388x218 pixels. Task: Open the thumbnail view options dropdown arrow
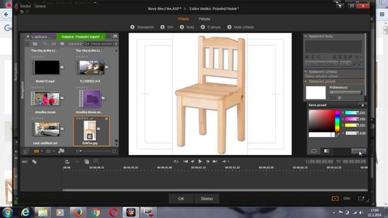point(42,151)
